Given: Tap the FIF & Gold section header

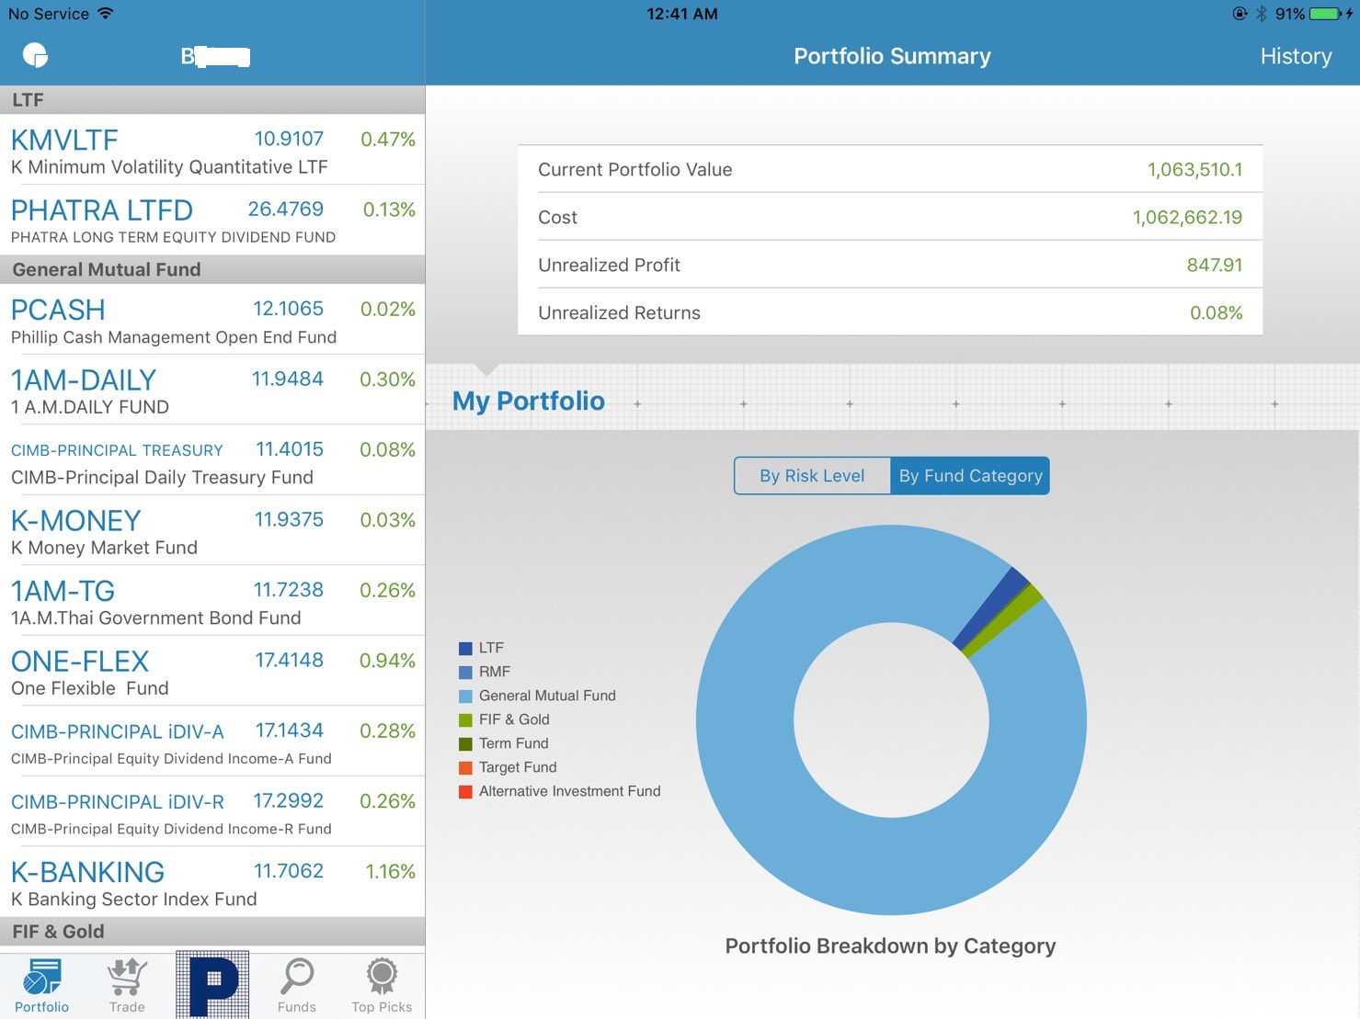Looking at the screenshot, I should click(212, 932).
